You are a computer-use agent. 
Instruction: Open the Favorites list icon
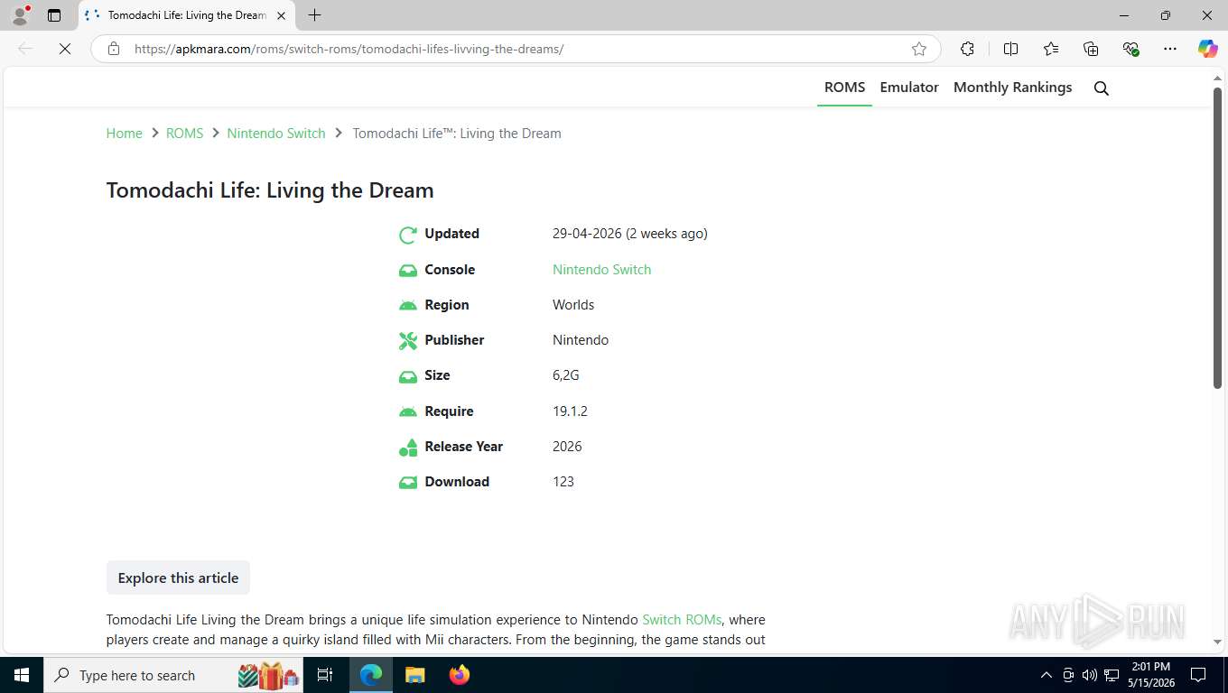tap(1051, 49)
